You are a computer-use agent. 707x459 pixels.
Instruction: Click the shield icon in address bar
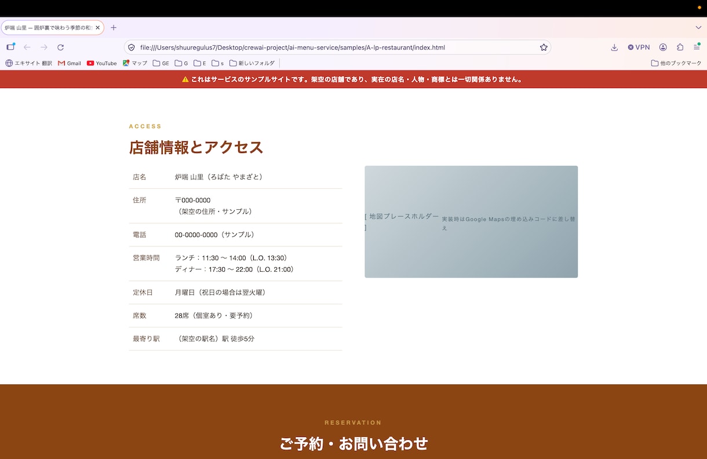(132, 48)
